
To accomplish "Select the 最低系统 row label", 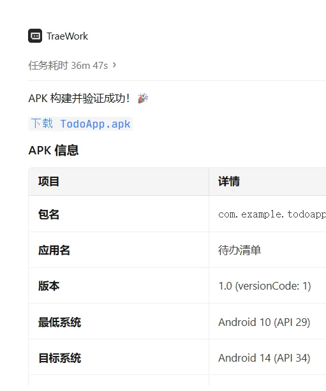I will [59, 322].
